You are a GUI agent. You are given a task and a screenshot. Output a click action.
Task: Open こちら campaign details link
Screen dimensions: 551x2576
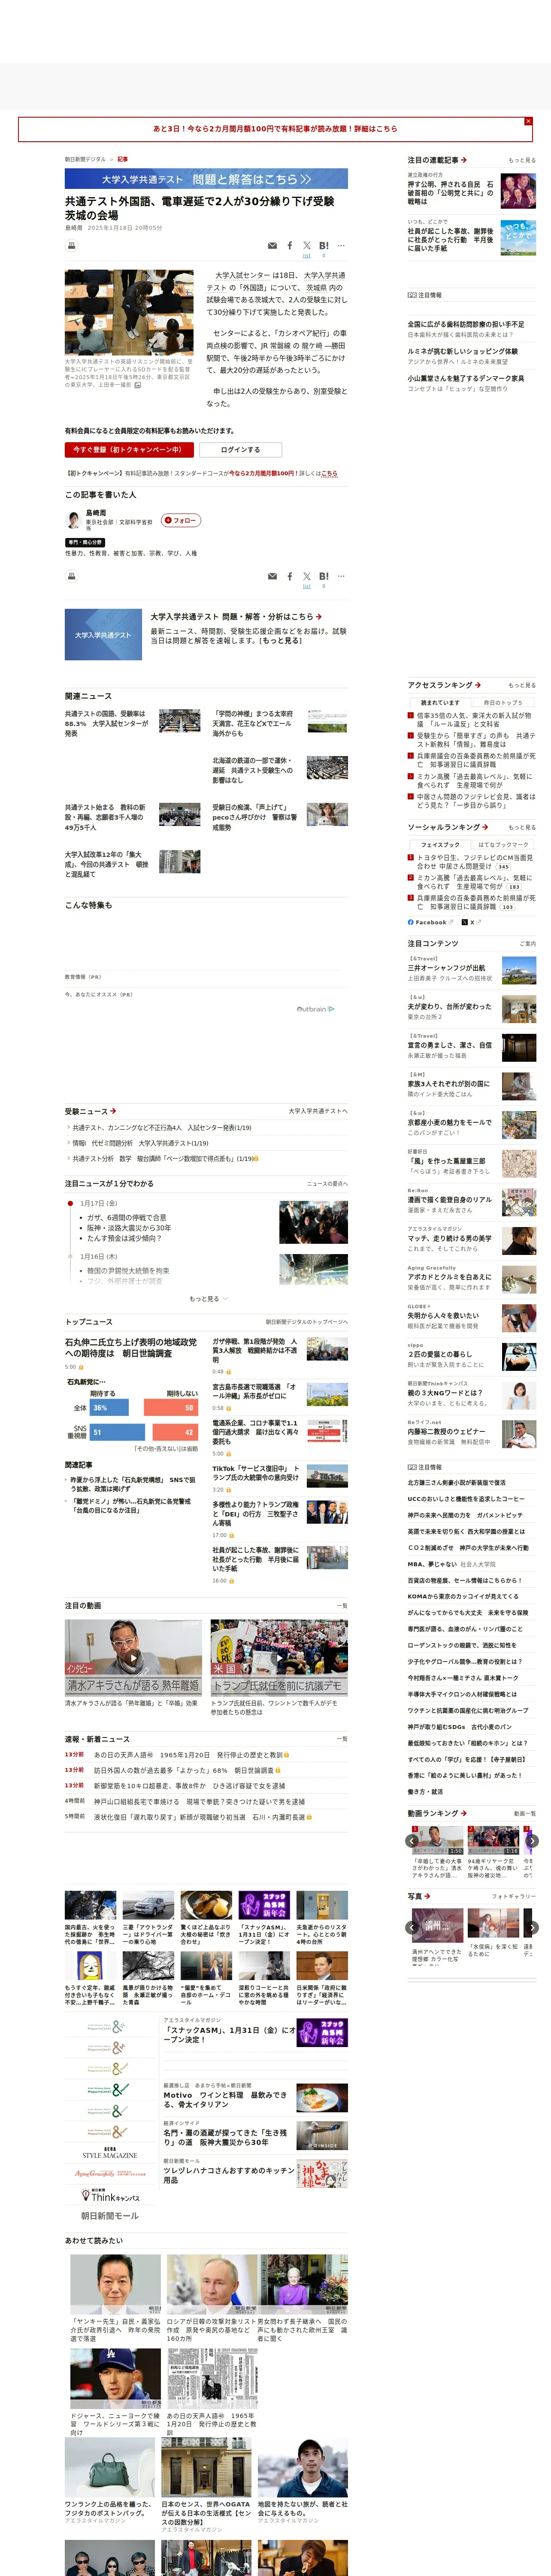(330, 473)
